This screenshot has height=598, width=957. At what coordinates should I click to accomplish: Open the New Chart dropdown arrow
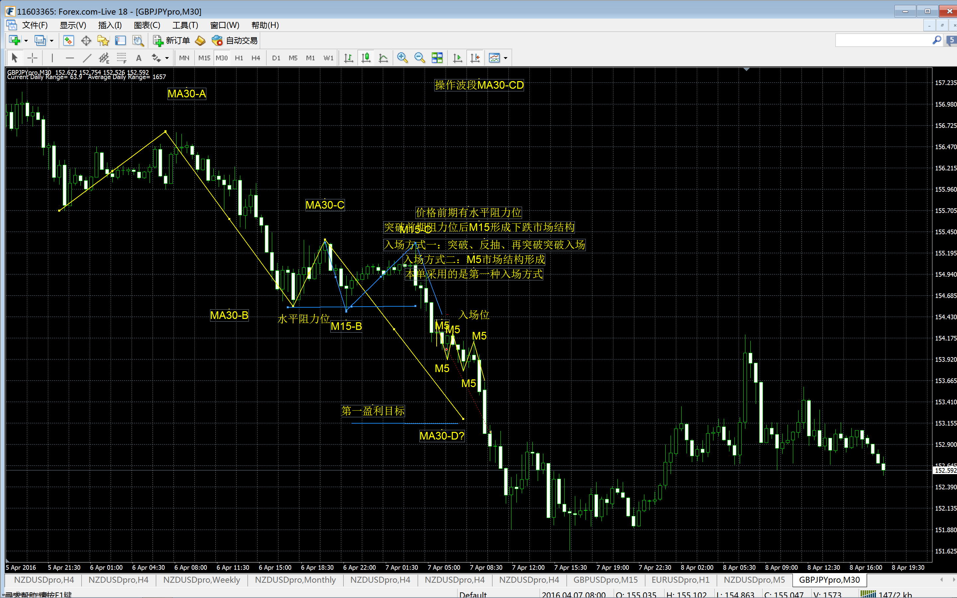pyautogui.click(x=26, y=41)
